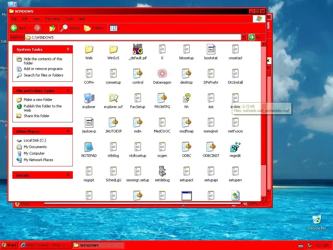This screenshot has height=250, width=333.
Task: Open the Back history dropdown arrow
Action: 30,28
